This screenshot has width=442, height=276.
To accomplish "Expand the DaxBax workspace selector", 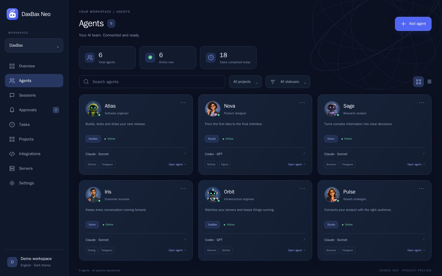I will 34,45.
